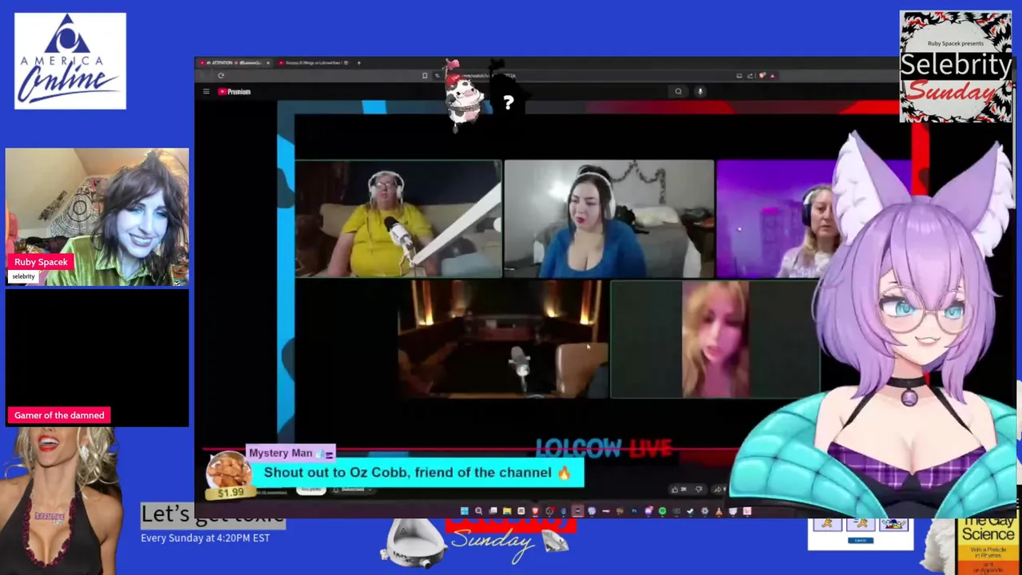Select the highlighted active app in taskbar
1022x575 pixels.
(x=577, y=511)
